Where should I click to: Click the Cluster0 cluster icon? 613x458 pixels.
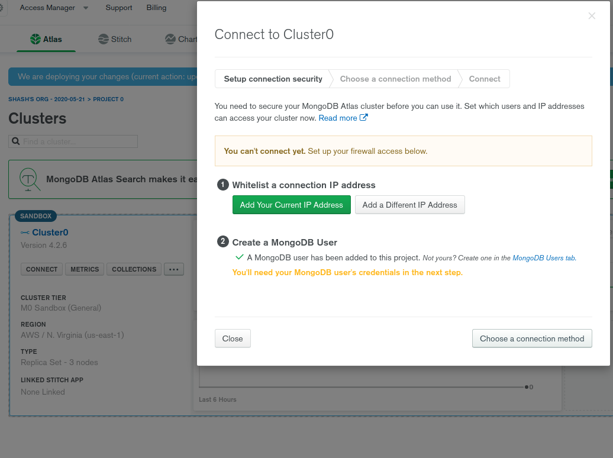pos(25,233)
